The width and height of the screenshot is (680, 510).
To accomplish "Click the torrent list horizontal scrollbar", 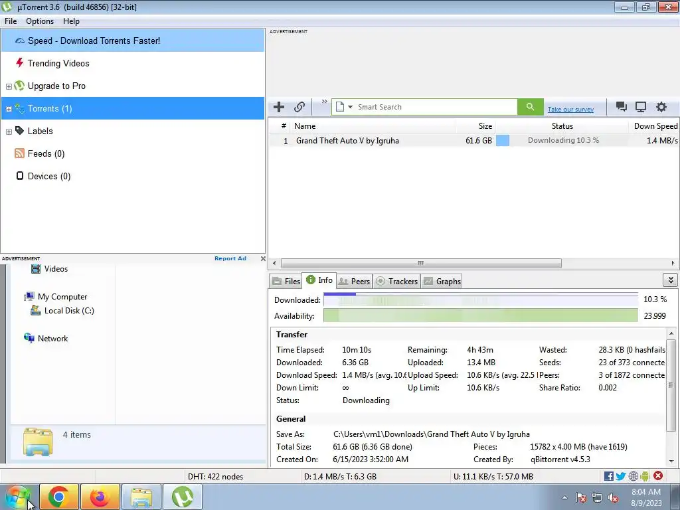I will (420, 263).
